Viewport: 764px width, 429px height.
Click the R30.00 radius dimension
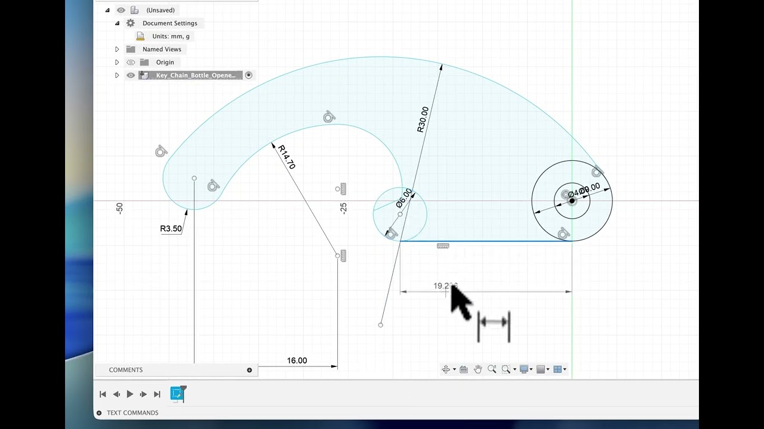point(423,119)
